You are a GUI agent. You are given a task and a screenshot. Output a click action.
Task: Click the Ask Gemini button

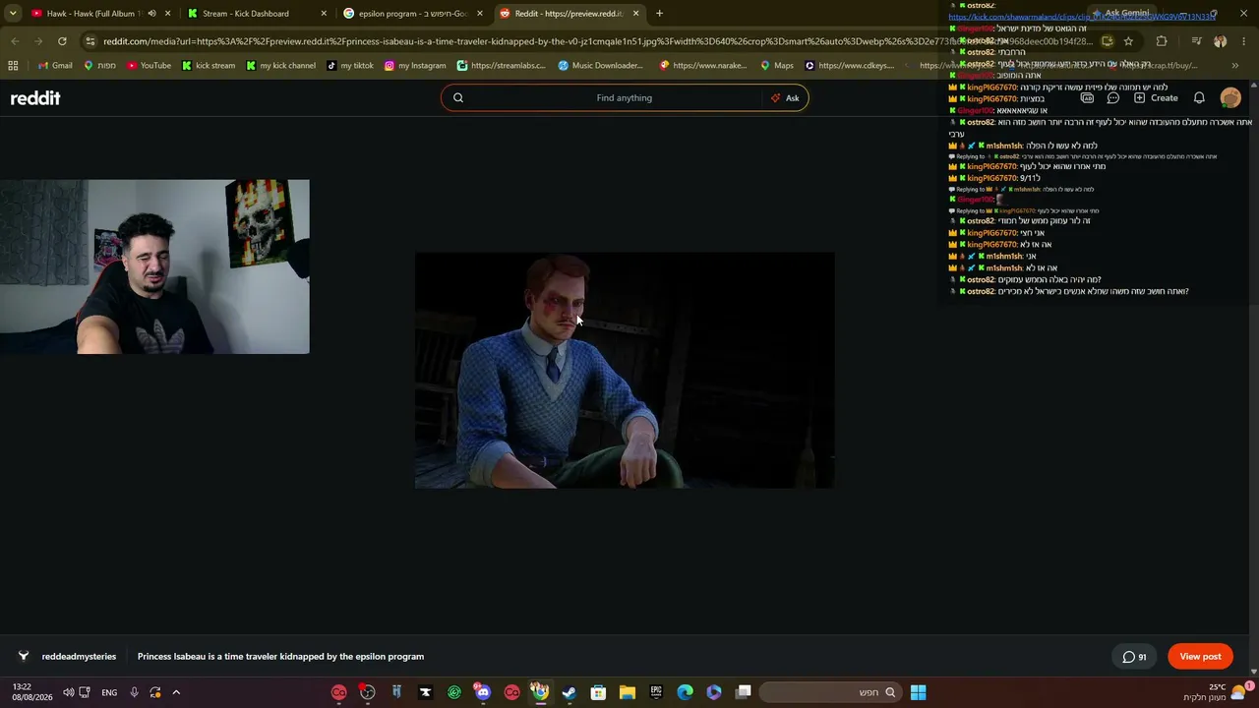pyautogui.click(x=1119, y=14)
